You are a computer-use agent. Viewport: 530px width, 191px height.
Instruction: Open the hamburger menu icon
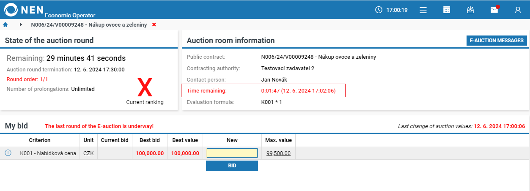[423, 10]
